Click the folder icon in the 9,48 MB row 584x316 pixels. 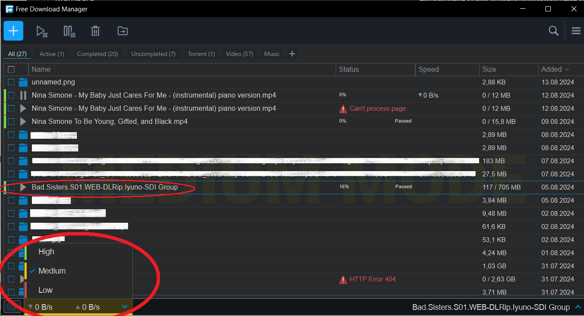coord(23,214)
